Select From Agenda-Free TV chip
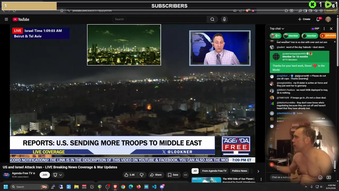The image size is (339, 191). [214, 171]
